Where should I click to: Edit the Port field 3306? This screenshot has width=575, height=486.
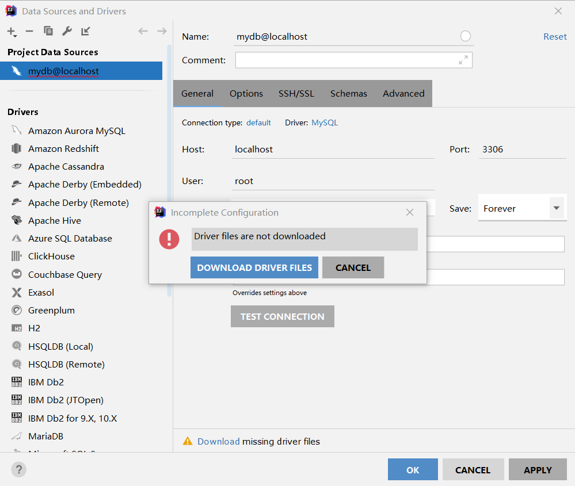coord(522,149)
